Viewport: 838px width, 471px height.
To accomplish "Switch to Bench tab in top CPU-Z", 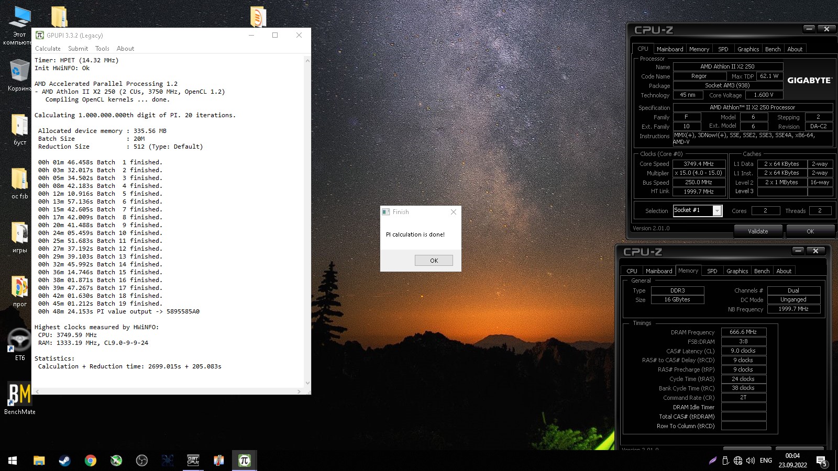I will point(773,49).
